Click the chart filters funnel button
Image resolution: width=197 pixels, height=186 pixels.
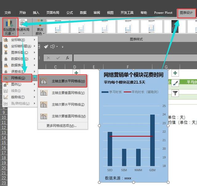(x=175, y=93)
